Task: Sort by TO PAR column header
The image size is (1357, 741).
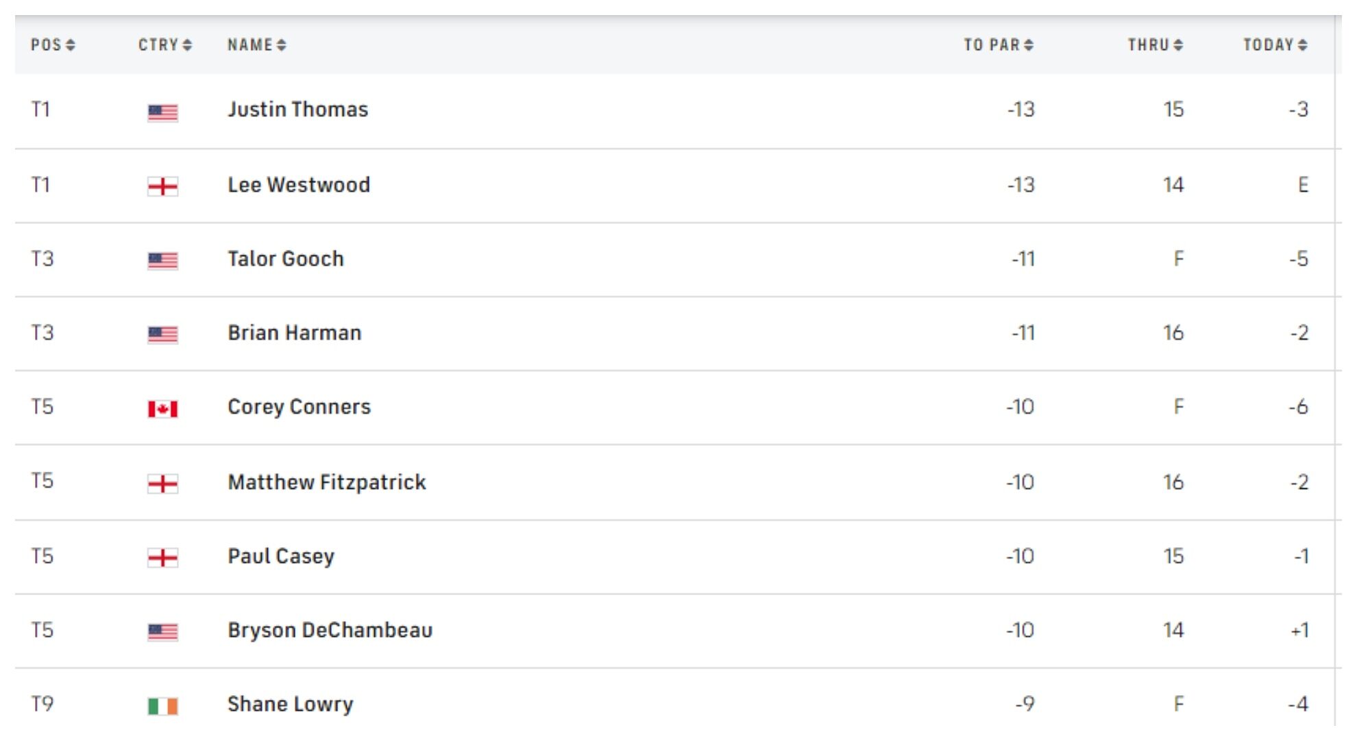Action: pyautogui.click(x=998, y=45)
